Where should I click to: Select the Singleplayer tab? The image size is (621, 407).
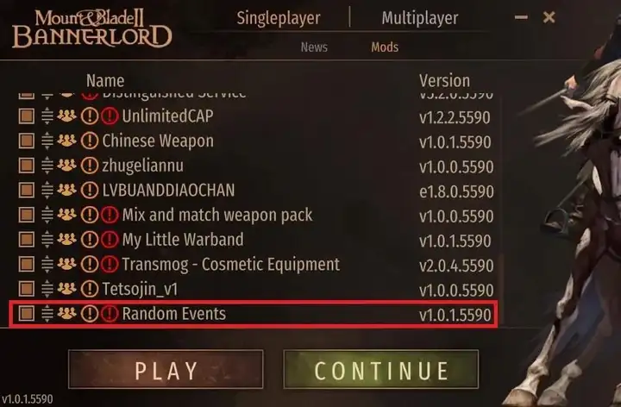pos(279,18)
